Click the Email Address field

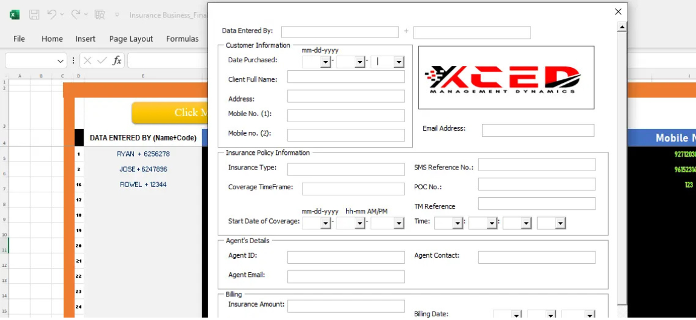pos(538,130)
